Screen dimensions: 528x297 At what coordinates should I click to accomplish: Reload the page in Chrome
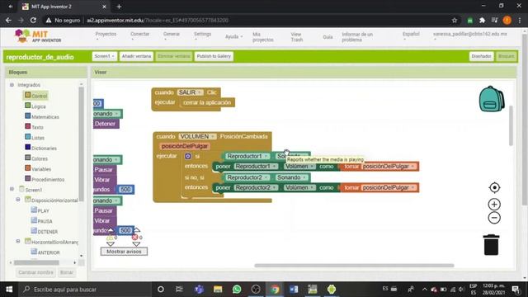[x=33, y=20]
